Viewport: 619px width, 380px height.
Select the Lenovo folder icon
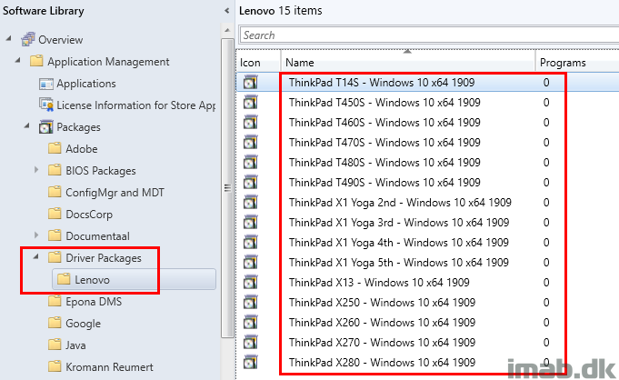63,280
